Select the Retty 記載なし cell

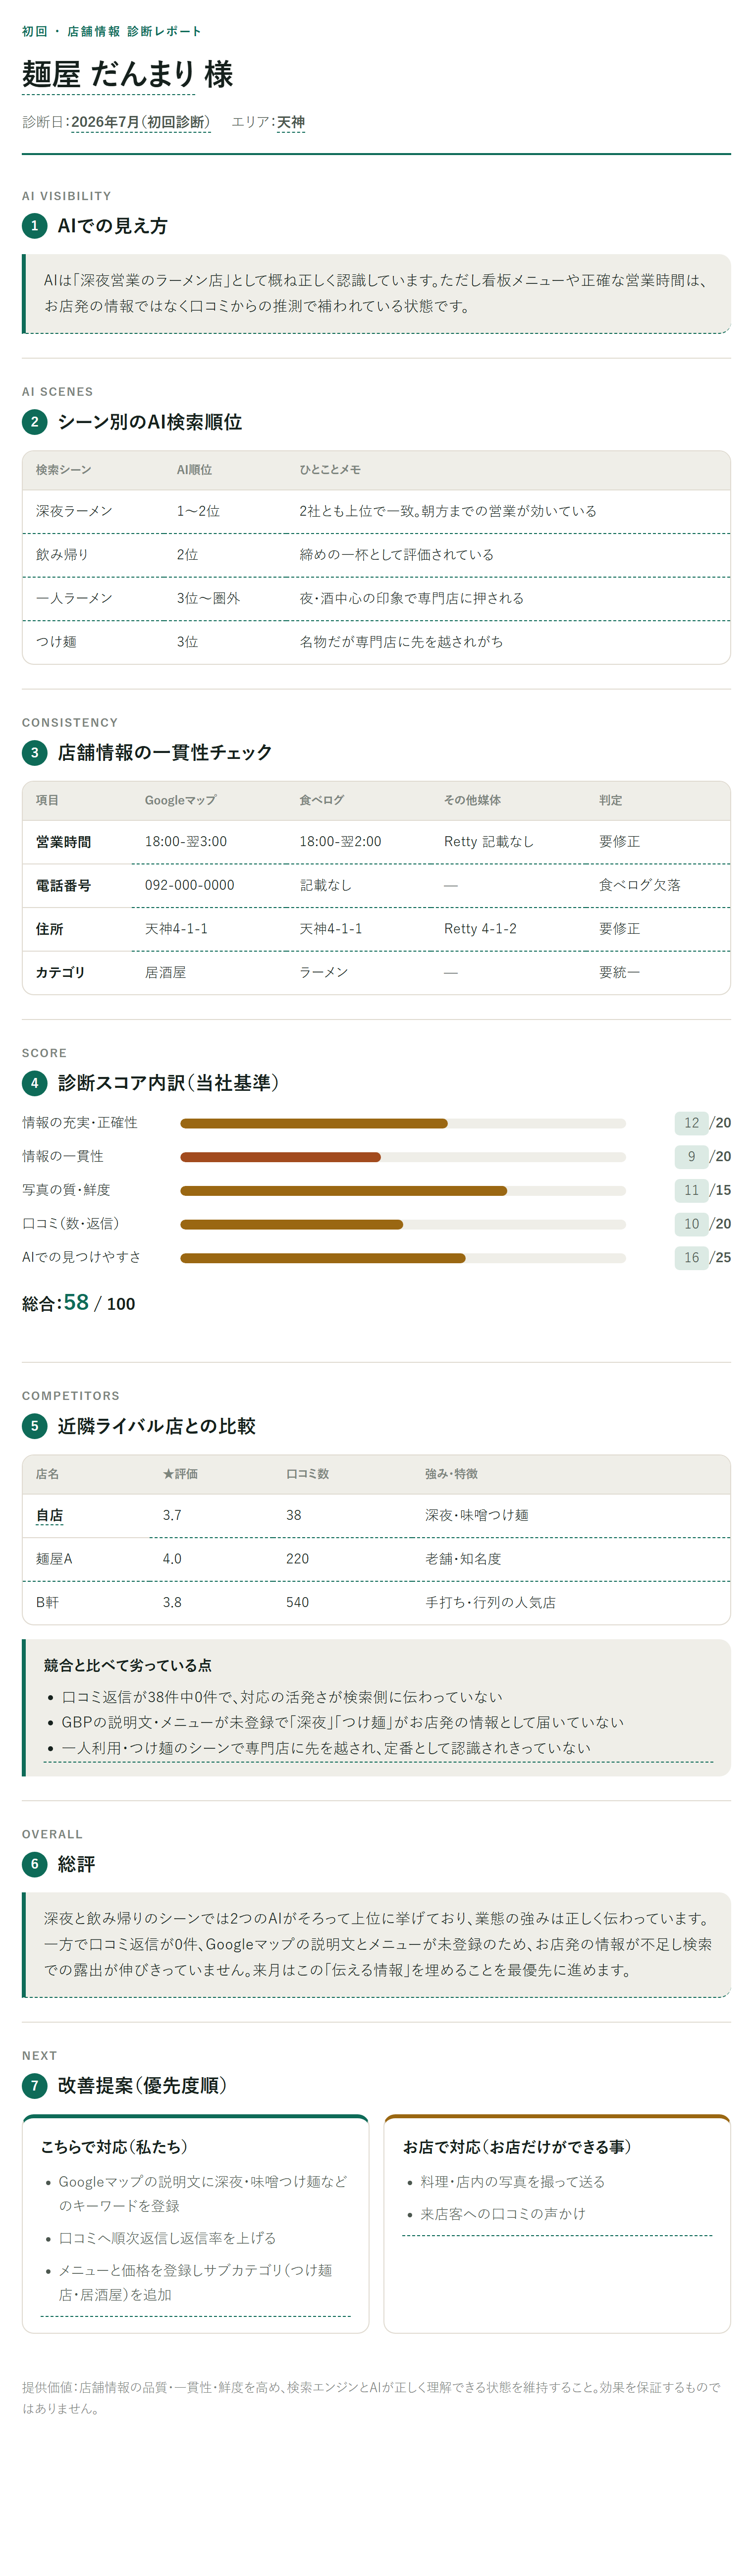tap(508, 842)
